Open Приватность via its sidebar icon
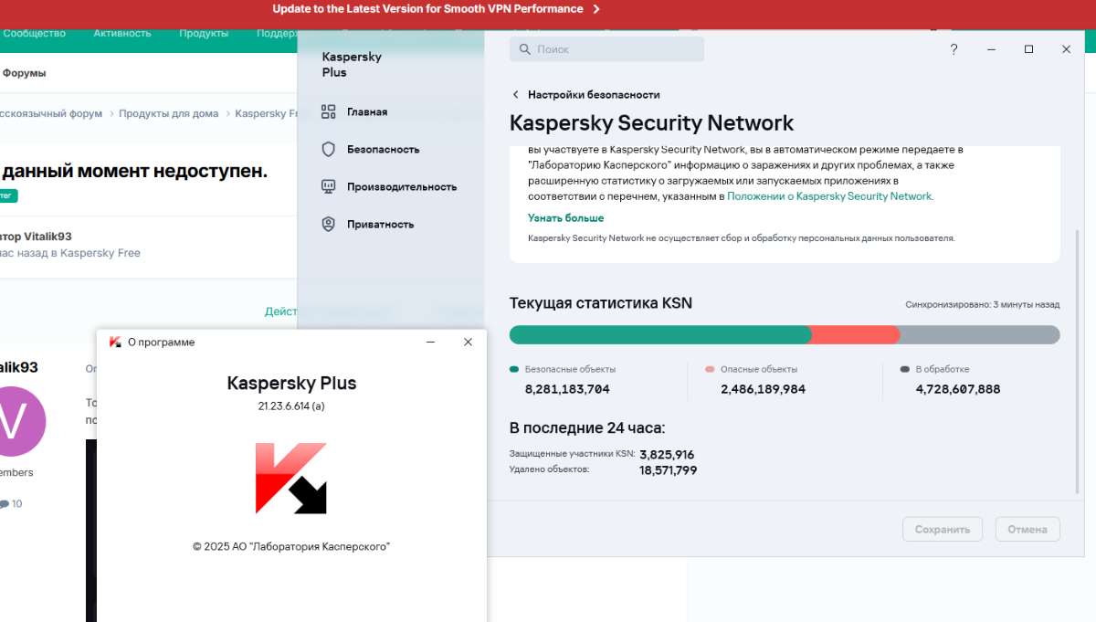1096x622 pixels. click(329, 224)
